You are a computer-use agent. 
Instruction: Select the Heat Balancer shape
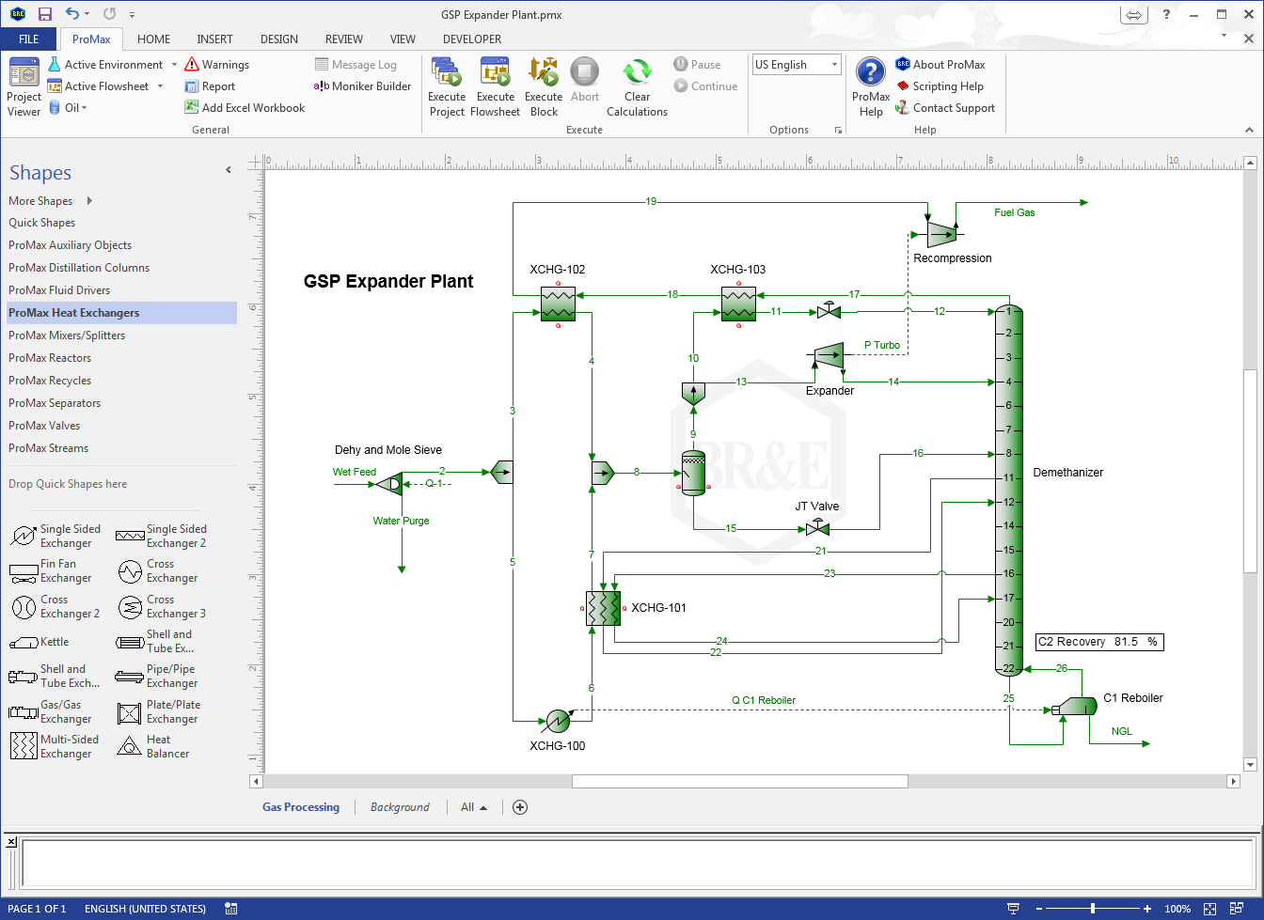[x=152, y=746]
